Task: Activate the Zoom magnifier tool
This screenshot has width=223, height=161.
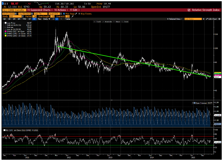Action: coord(125,22)
